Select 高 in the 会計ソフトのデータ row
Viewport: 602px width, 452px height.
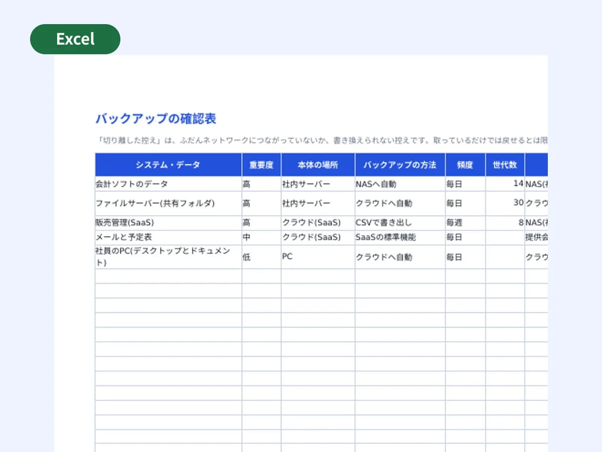click(261, 184)
